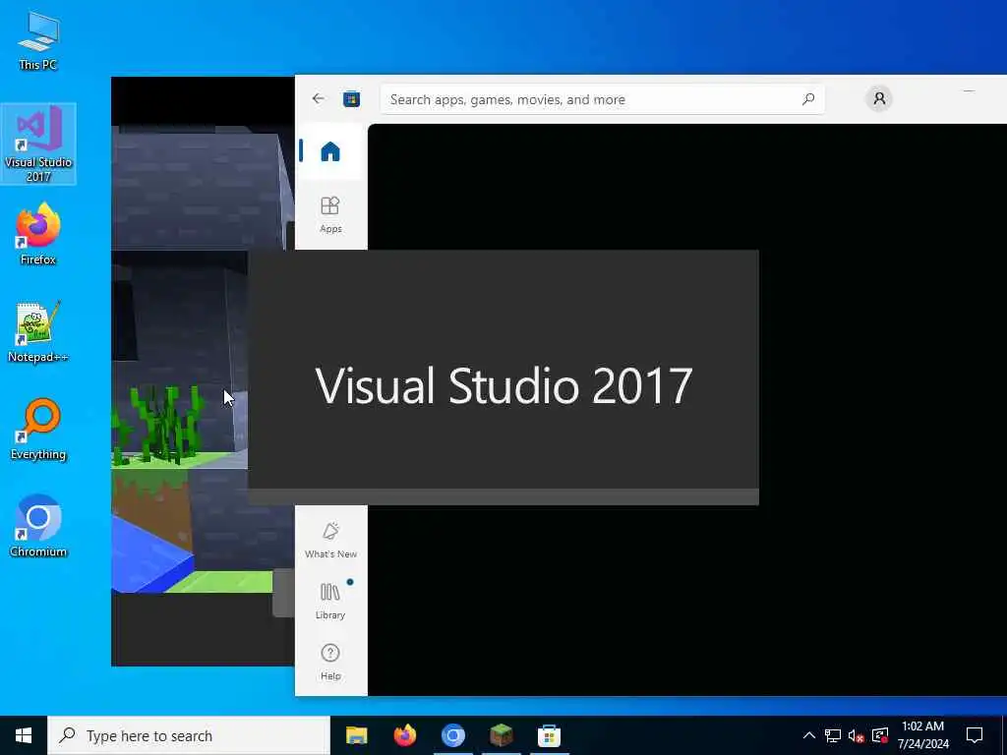1007x755 pixels.
Task: Click the tray icon left of the clock
Action: point(880,735)
